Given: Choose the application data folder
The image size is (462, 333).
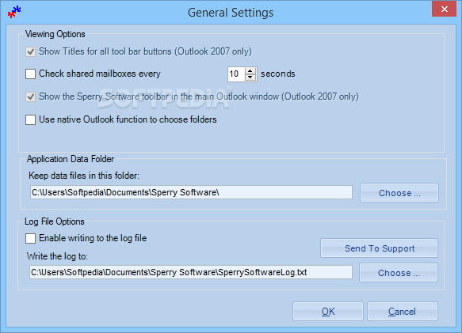Looking at the screenshot, I should pyautogui.click(x=399, y=193).
